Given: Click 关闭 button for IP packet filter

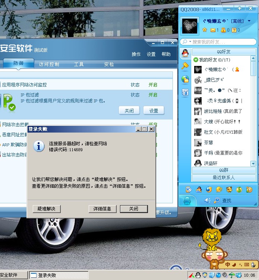Looking at the screenshot, I should pyautogui.click(x=129, y=111).
